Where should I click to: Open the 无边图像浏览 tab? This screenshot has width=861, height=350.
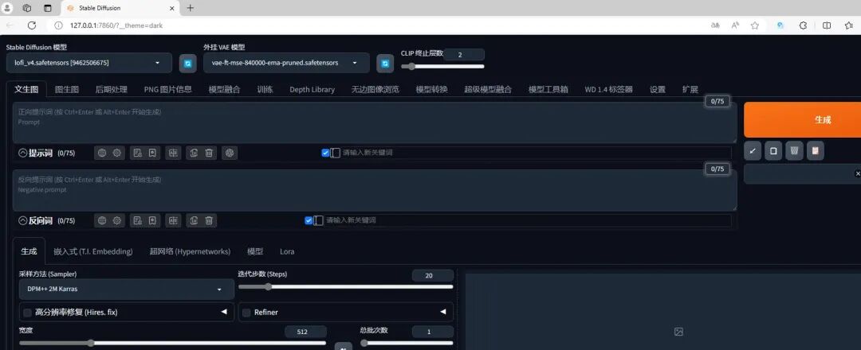point(375,89)
